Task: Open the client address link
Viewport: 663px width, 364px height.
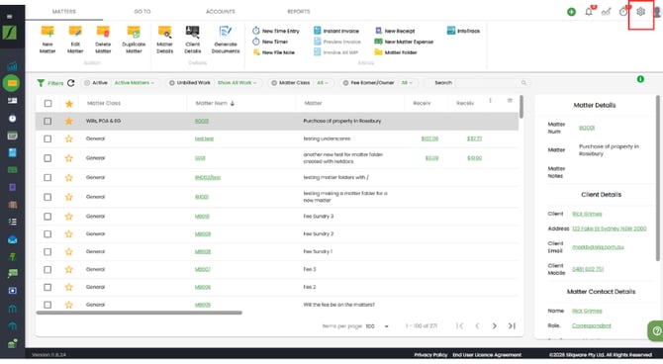Action: click(610, 228)
